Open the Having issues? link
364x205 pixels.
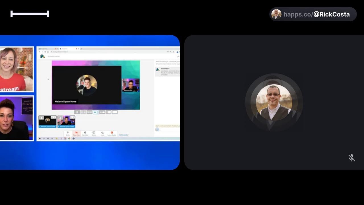point(123,135)
